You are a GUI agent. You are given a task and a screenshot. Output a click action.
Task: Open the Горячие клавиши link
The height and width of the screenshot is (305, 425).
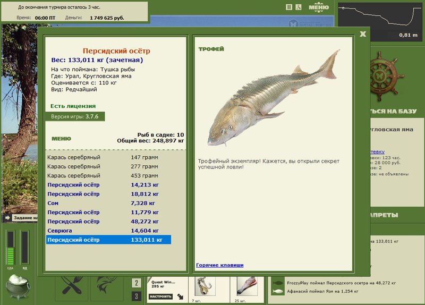coord(219,265)
